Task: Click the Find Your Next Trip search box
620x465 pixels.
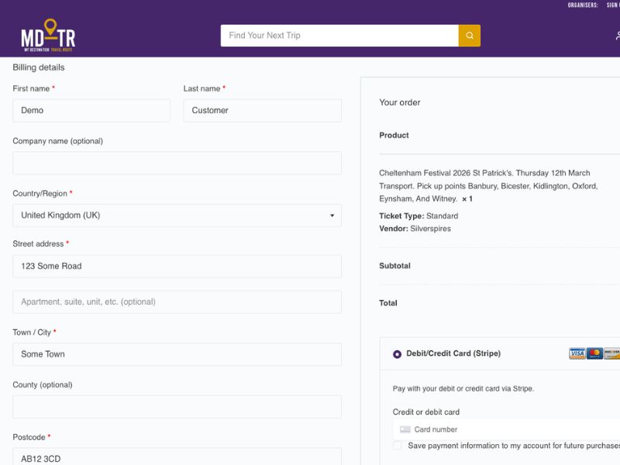Action: pos(339,36)
